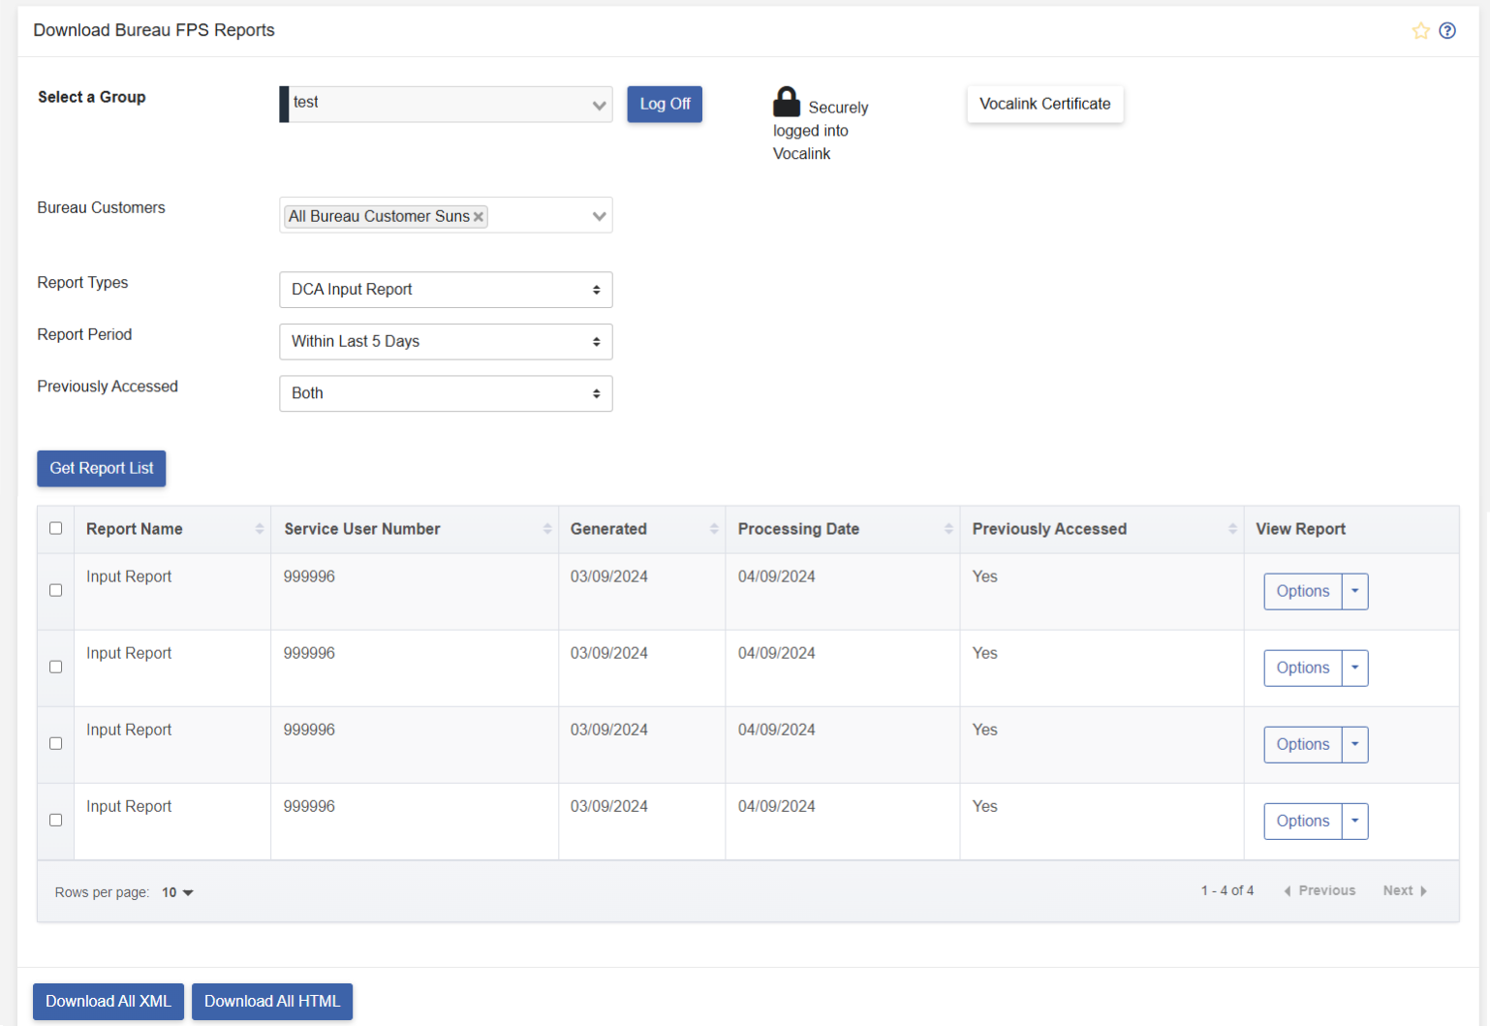
Task: Expand the Report Period dropdown
Action: click(446, 342)
